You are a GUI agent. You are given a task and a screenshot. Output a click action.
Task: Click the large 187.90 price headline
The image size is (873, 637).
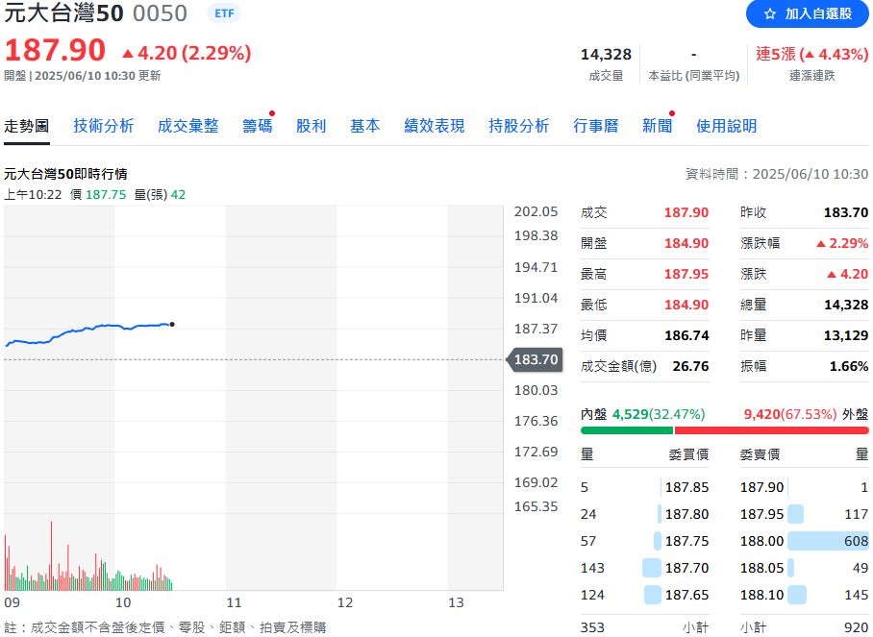pos(55,50)
